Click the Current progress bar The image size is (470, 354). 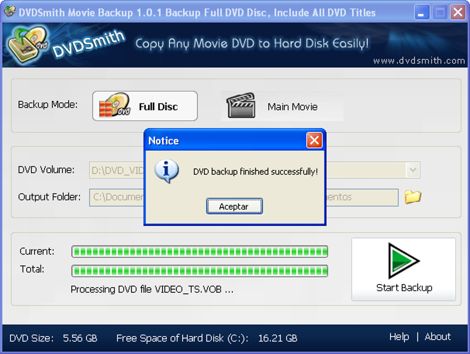point(200,252)
